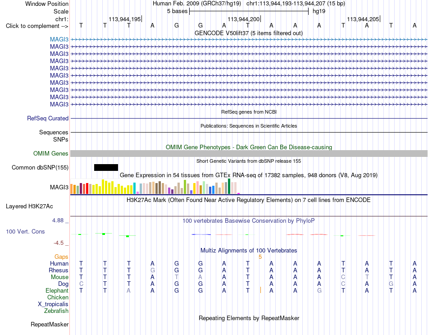Viewport: 428px width, 335px height.
Task: Select the "Zebrafish" species label
Action: pos(56,311)
